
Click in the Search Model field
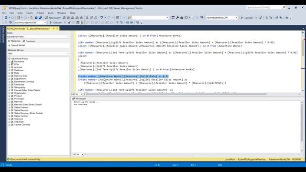38,45
